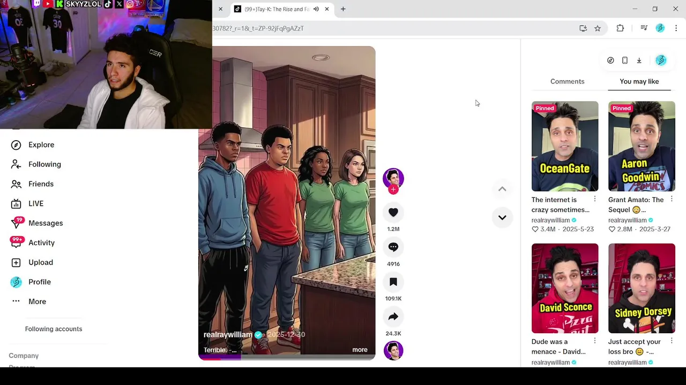The width and height of the screenshot is (686, 385).
Task: Click the Upload plus icon in sidebar
Action: (16, 263)
